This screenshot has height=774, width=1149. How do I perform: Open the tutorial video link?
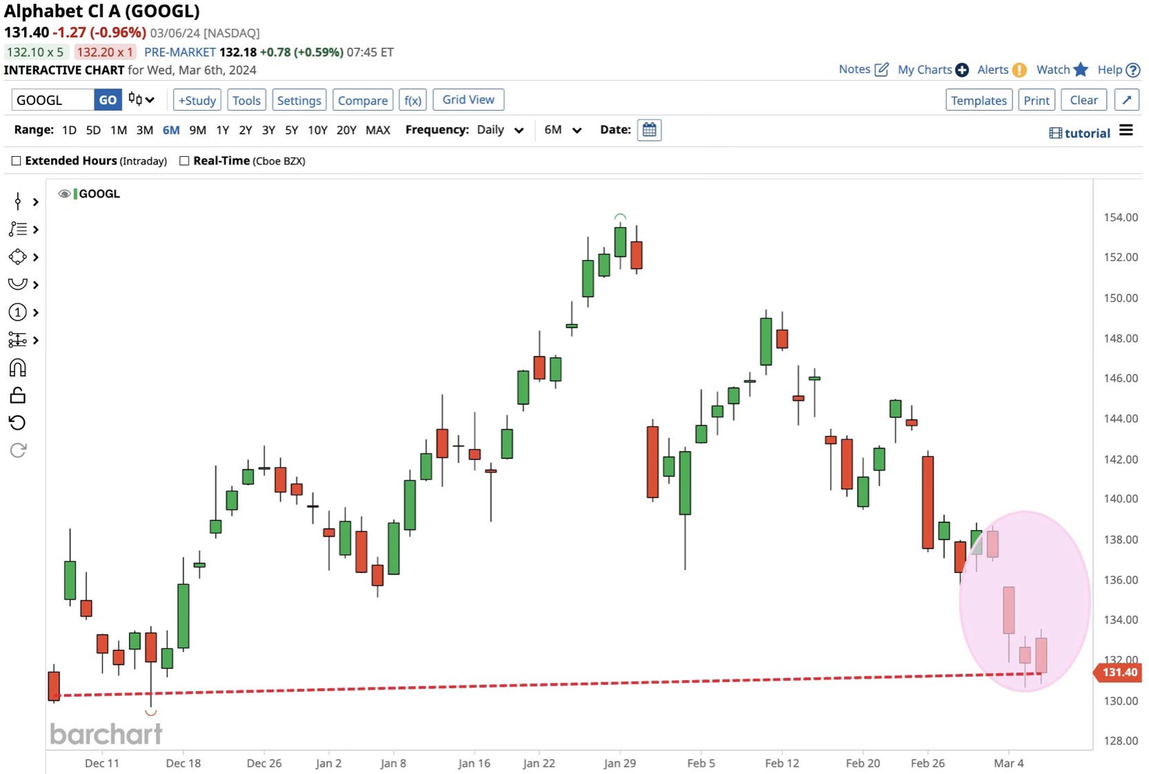[1080, 133]
